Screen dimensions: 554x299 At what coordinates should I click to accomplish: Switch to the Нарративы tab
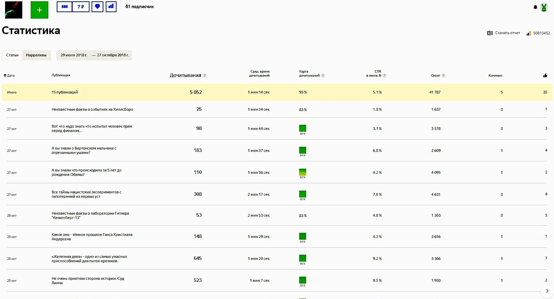tap(36, 55)
